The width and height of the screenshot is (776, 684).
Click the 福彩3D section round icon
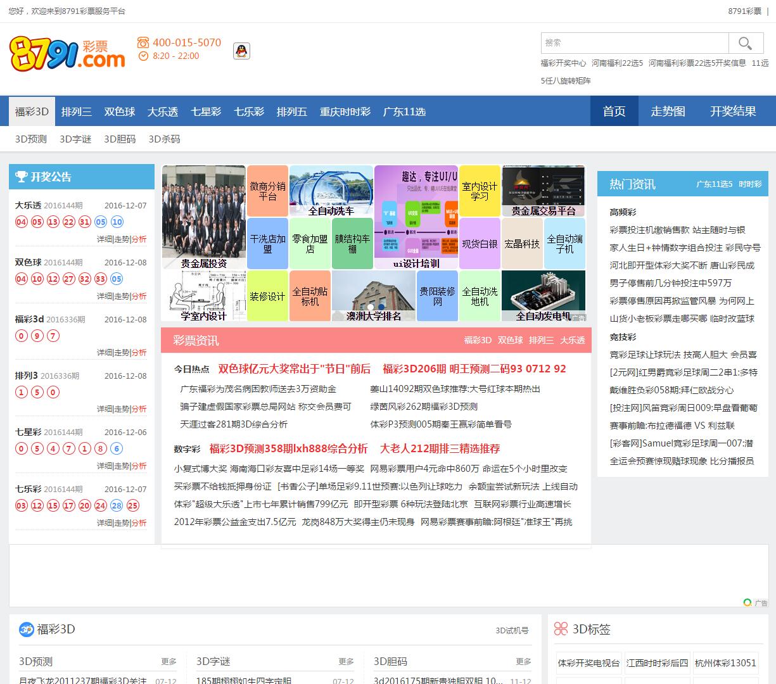26,629
